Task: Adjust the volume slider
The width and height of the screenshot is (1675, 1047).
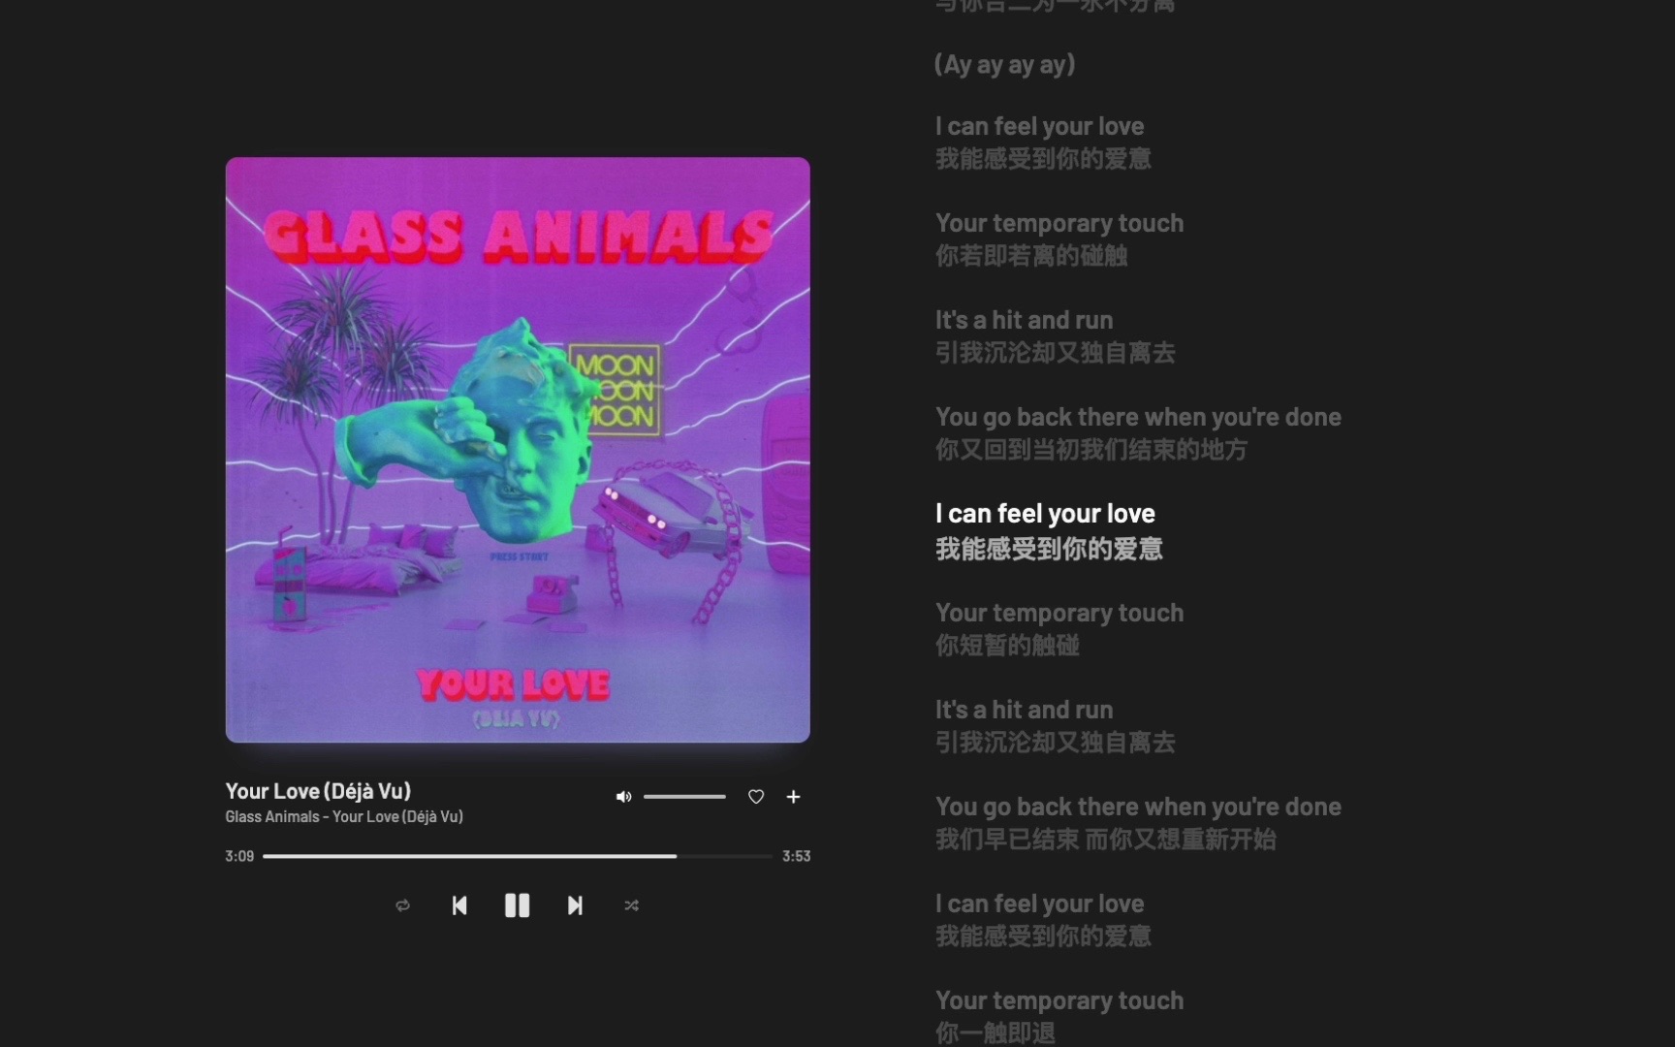Action: click(x=684, y=797)
